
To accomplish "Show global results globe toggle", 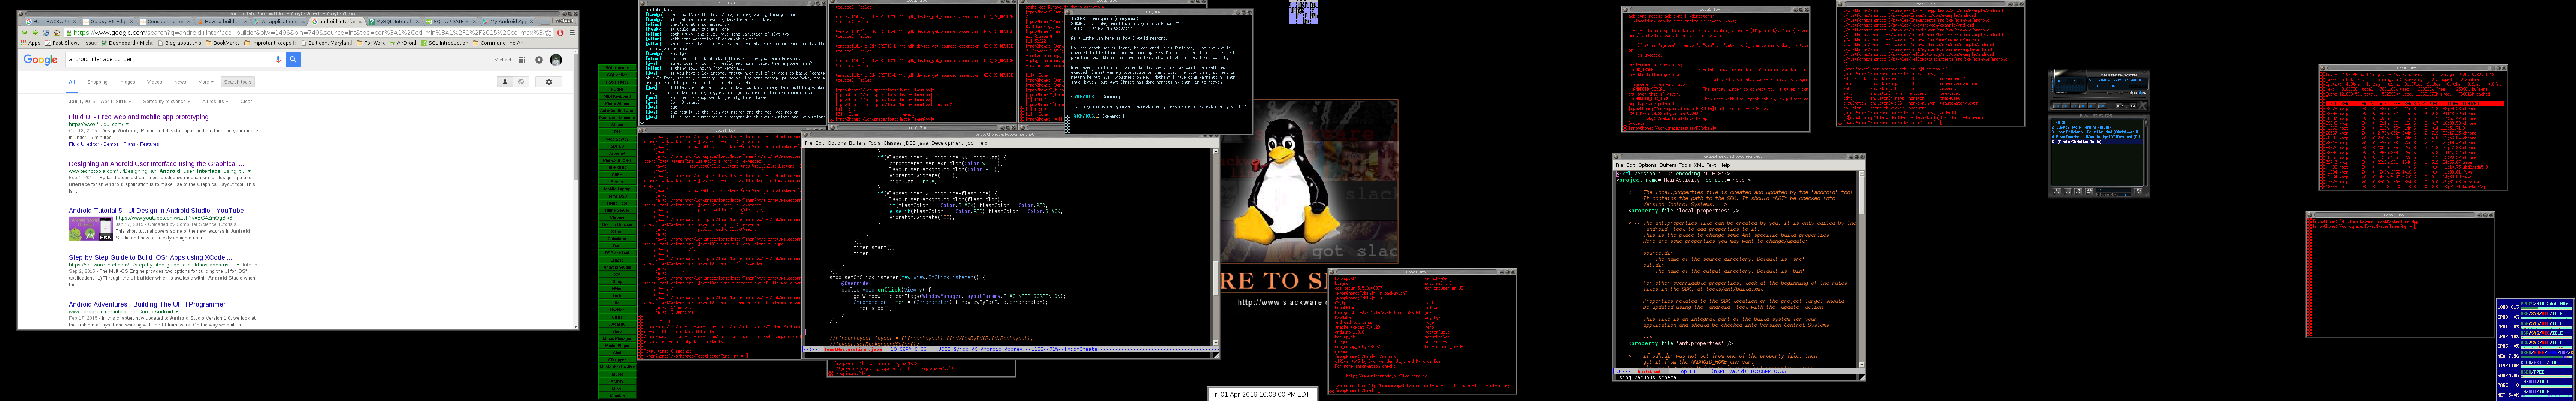I will point(521,82).
